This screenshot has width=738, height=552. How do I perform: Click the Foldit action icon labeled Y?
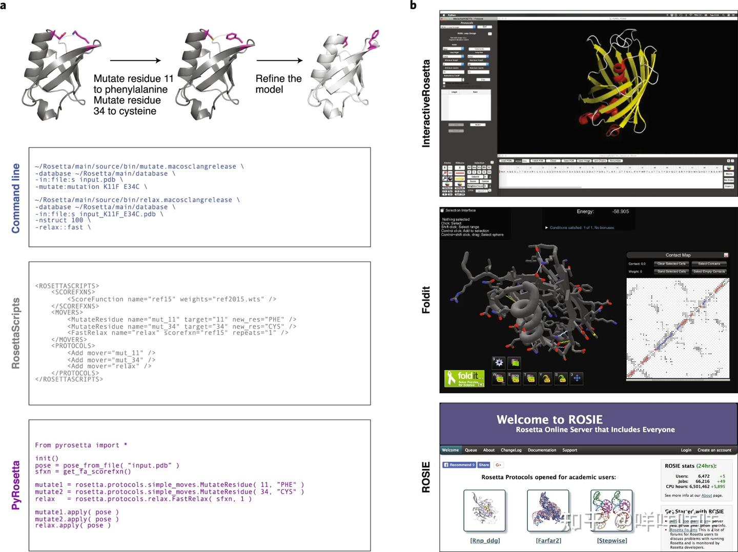546,378
